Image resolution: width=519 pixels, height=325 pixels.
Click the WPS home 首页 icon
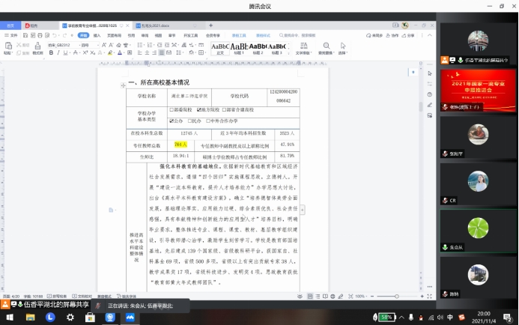pyautogui.click(x=10, y=25)
